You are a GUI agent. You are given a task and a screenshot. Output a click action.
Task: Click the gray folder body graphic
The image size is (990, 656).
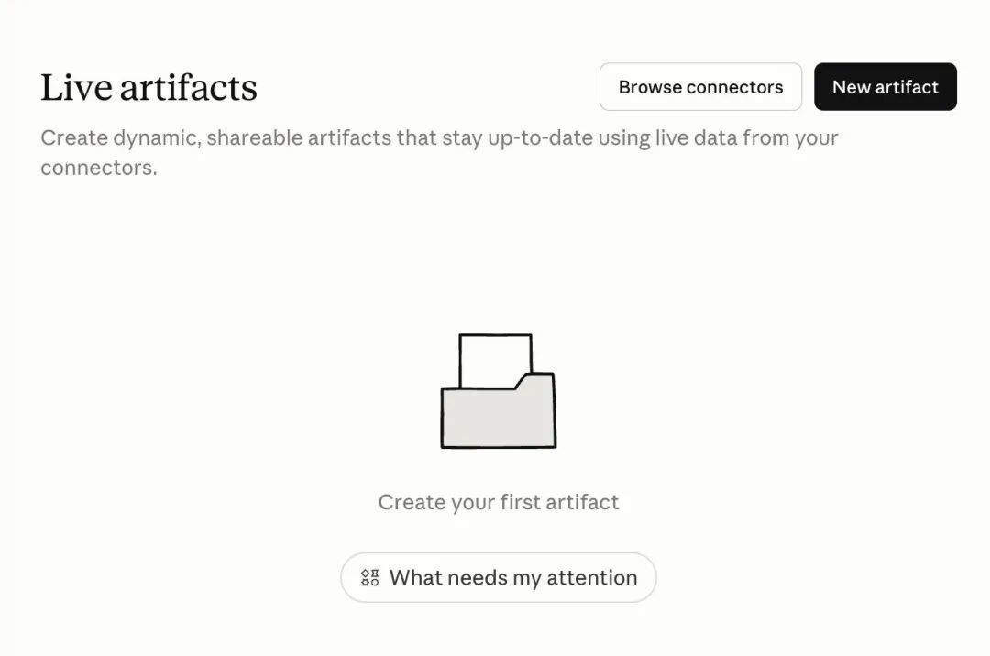click(498, 420)
